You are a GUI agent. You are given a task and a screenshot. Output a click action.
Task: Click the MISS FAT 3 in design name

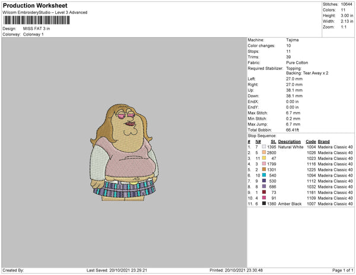point(37,28)
